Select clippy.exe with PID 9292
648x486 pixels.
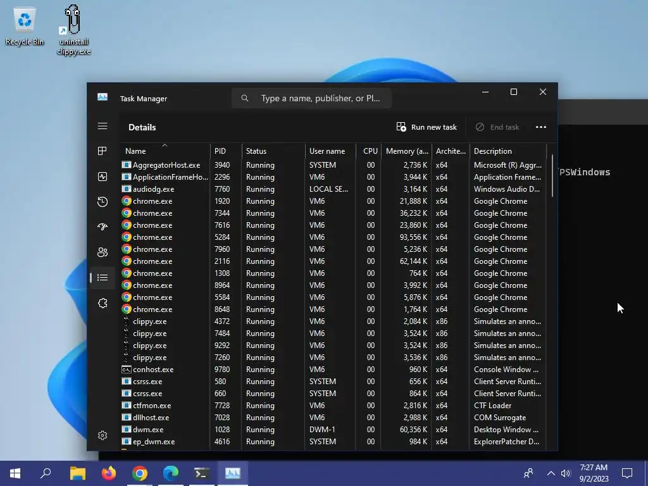(333, 345)
